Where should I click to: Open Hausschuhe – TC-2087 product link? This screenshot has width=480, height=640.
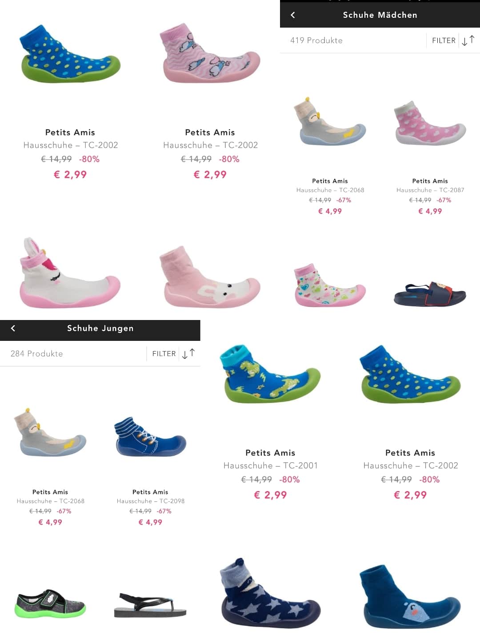pos(430,190)
